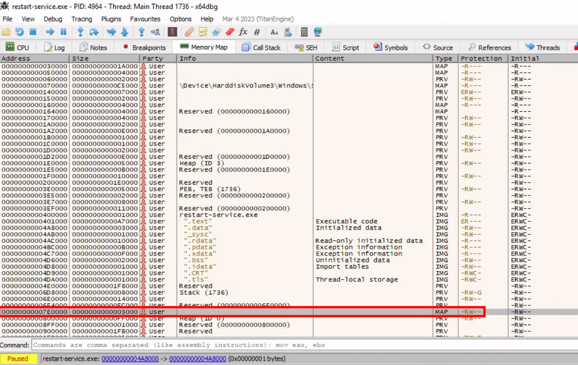This screenshot has height=365, width=578.
Task: Open Scylla with the red S icon
Action: 172,32
